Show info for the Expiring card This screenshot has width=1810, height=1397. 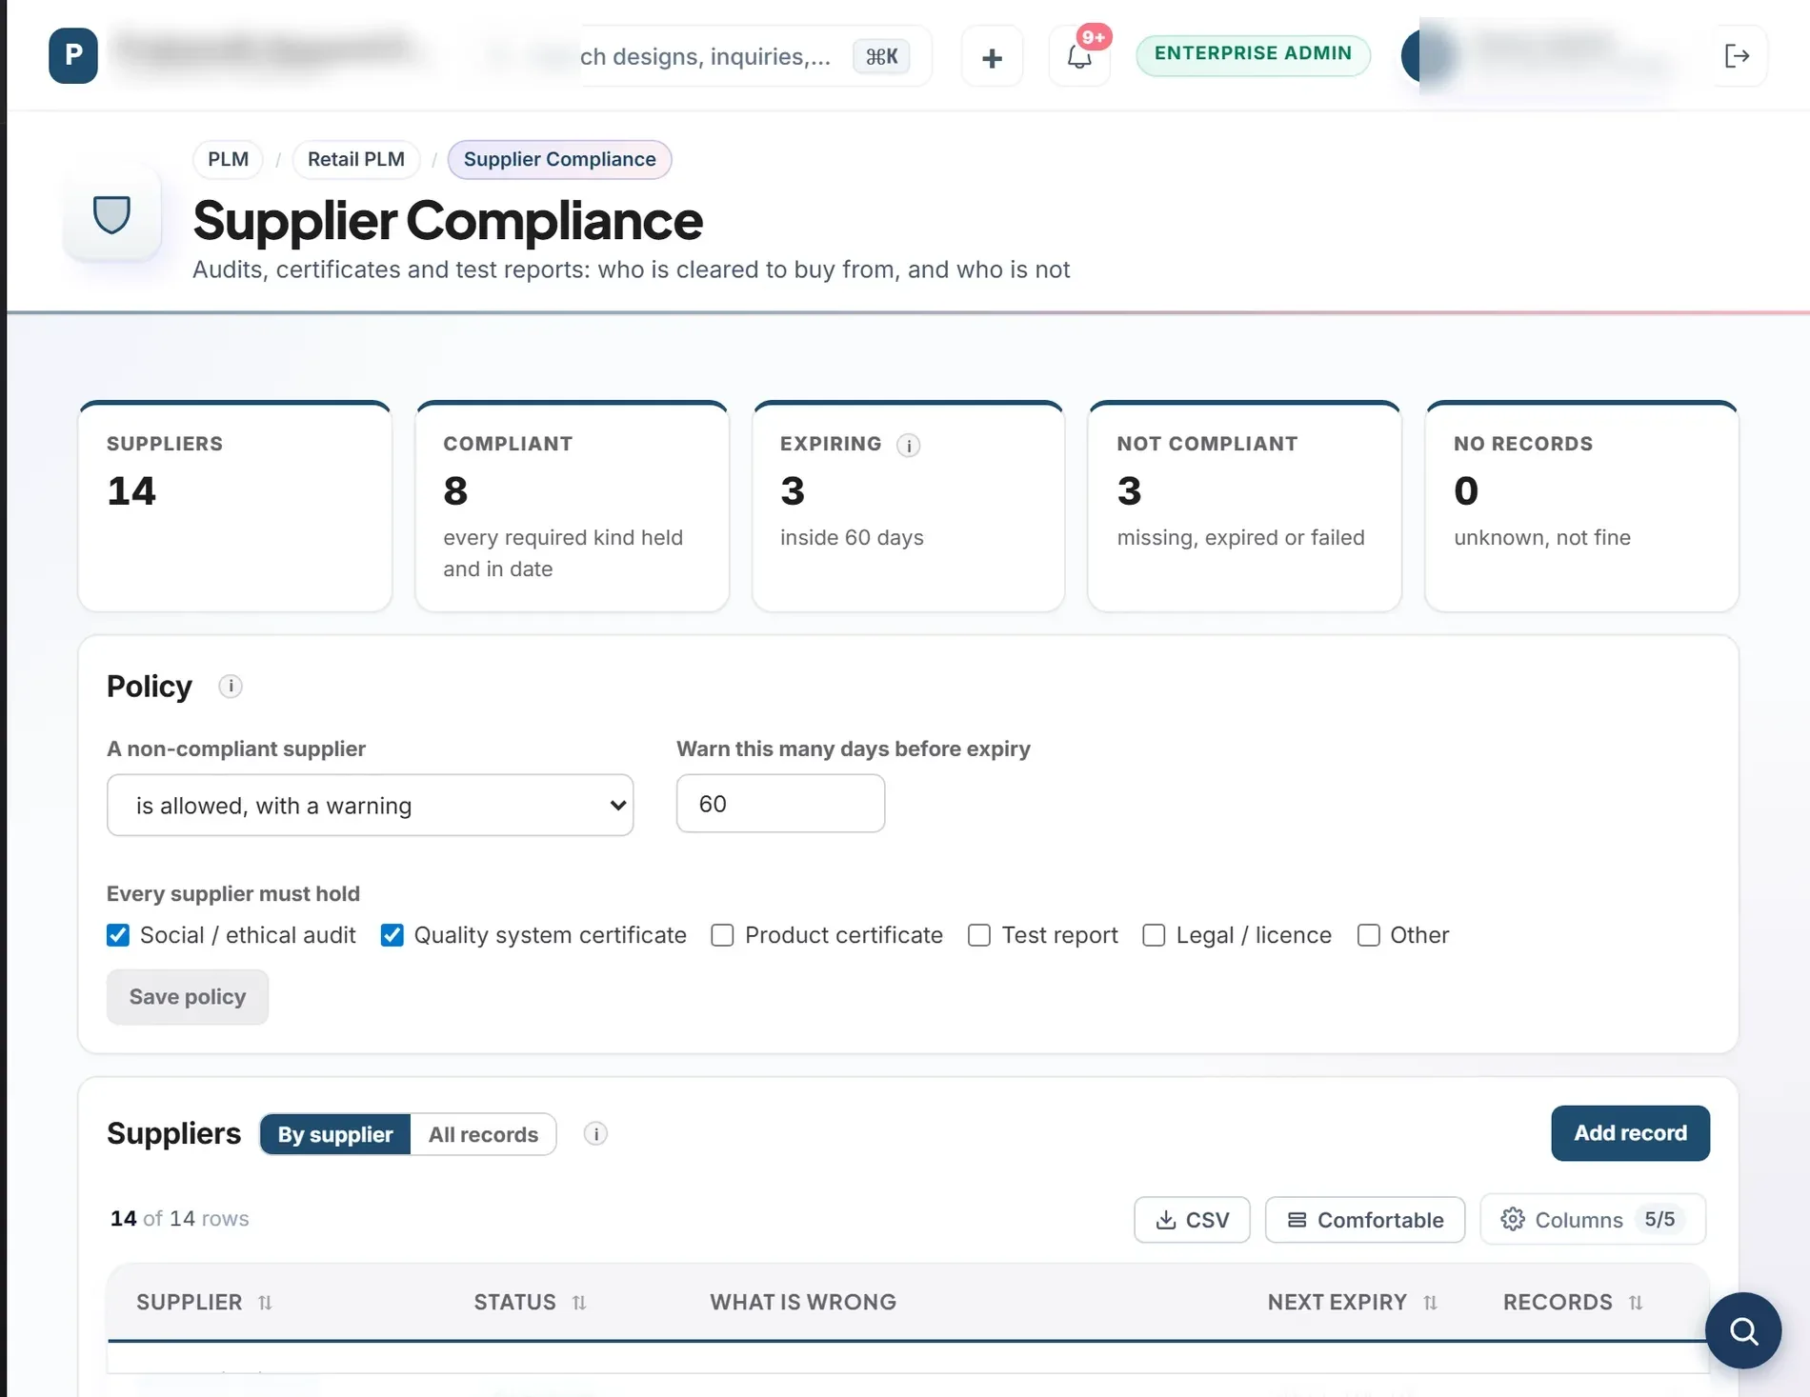pos(908,445)
